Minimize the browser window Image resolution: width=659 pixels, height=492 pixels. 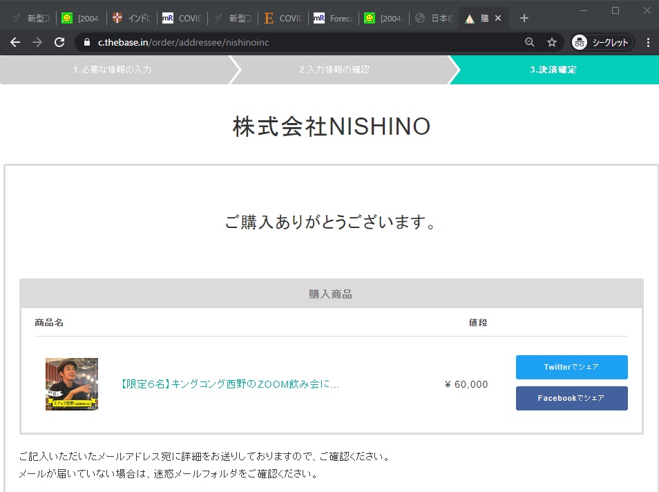tap(583, 10)
